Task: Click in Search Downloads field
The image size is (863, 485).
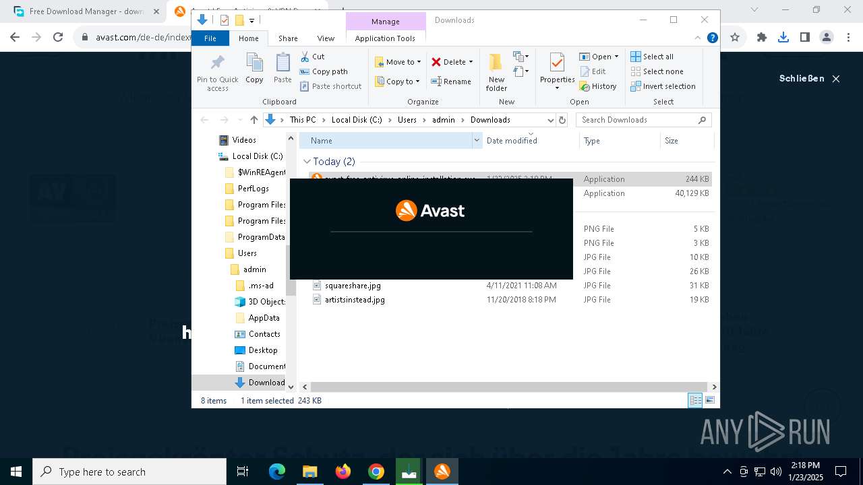Action: [x=637, y=120]
